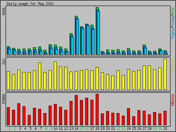The width and height of the screenshot is (176, 132).
Task: Click the yellow visits bar for day 31
Action: click(x=165, y=74)
